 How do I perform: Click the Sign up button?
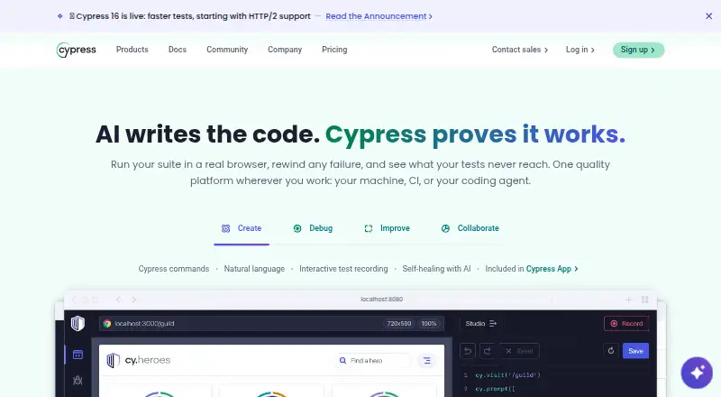pyautogui.click(x=638, y=50)
